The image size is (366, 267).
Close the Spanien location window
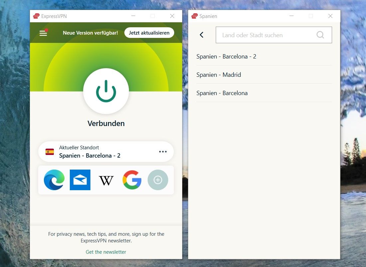click(x=330, y=16)
